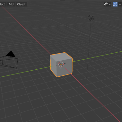Select the point light icon in the viewport

click(91, 18)
